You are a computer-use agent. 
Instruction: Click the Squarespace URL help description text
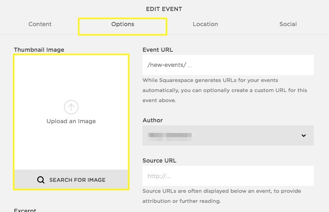click(x=225, y=90)
